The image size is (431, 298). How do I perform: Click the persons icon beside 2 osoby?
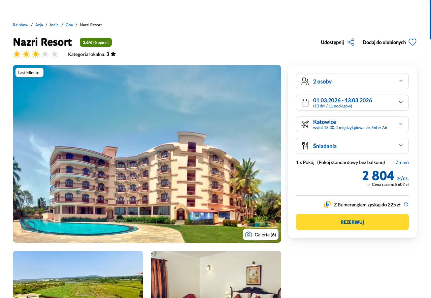305,81
